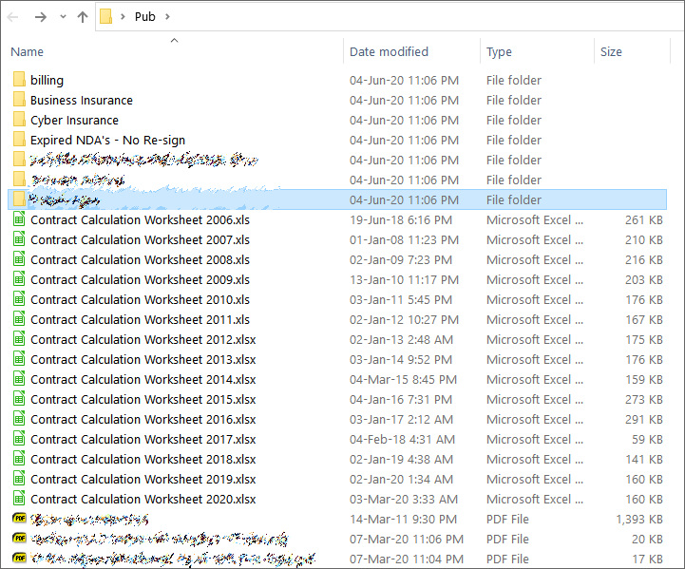Select the Business Insurance folder icon
Image resolution: width=685 pixels, height=569 pixels.
19,100
